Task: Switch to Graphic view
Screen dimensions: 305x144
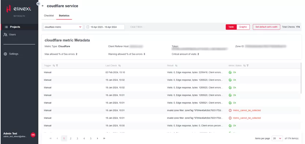Action: pos(243,27)
